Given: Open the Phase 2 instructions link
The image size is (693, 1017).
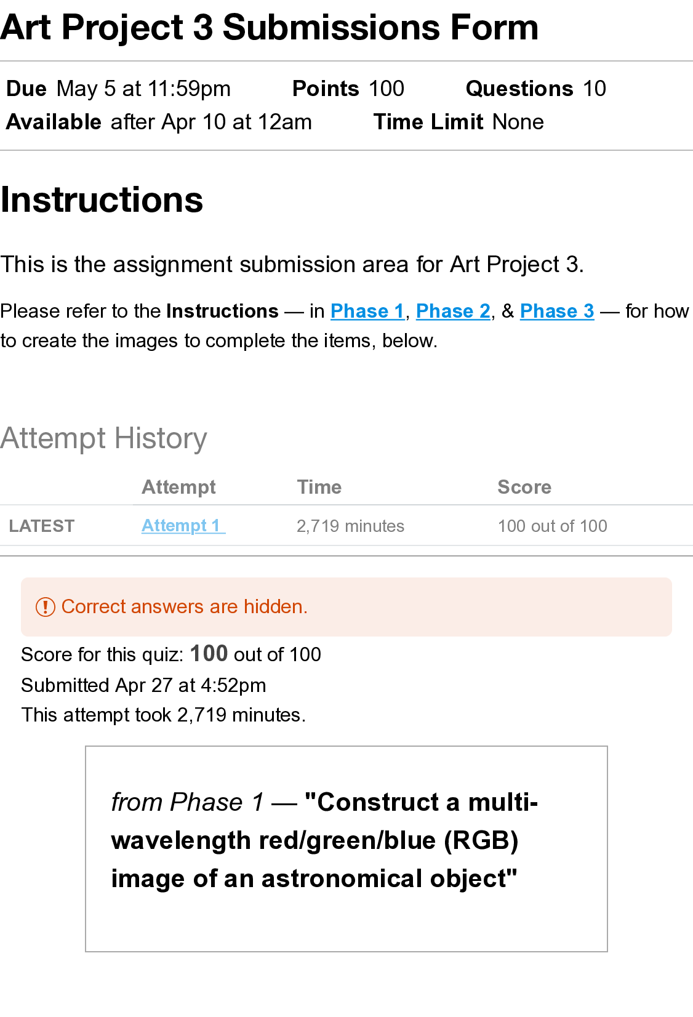Looking at the screenshot, I should coord(453,312).
